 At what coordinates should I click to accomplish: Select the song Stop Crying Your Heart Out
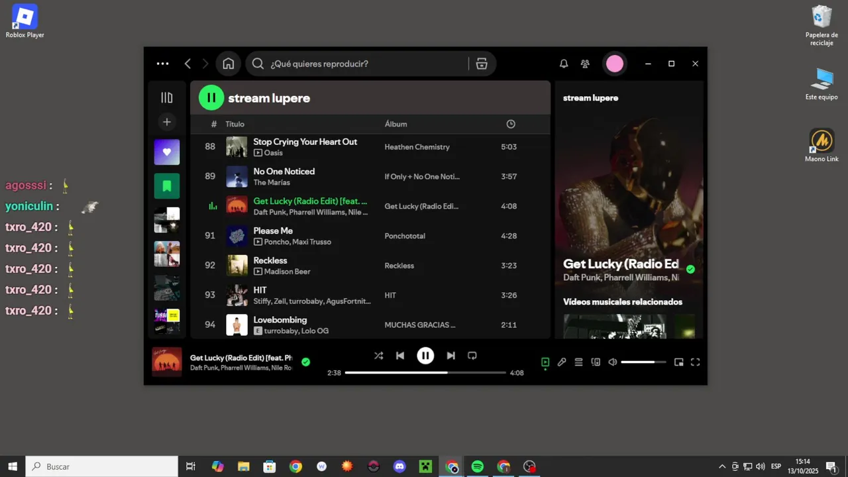pos(305,142)
